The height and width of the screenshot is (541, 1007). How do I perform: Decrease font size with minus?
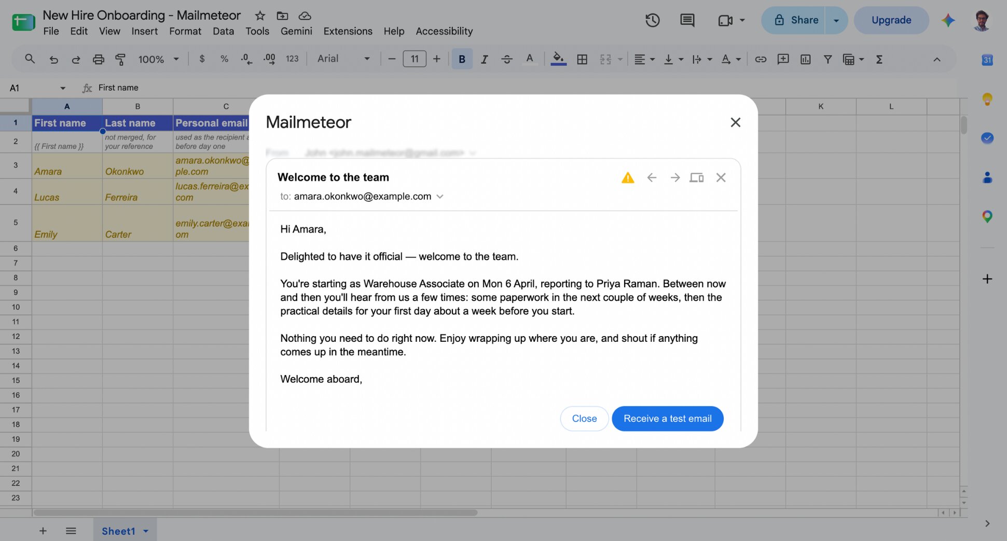click(392, 59)
